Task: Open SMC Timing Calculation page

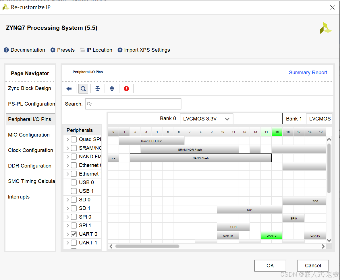Action: point(31,181)
